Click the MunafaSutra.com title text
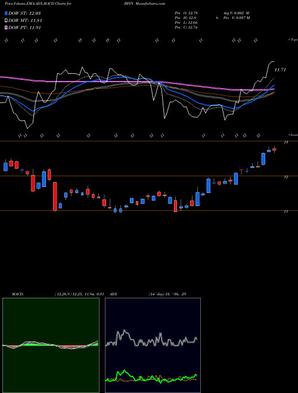The image size is (298, 393). tap(150, 4)
